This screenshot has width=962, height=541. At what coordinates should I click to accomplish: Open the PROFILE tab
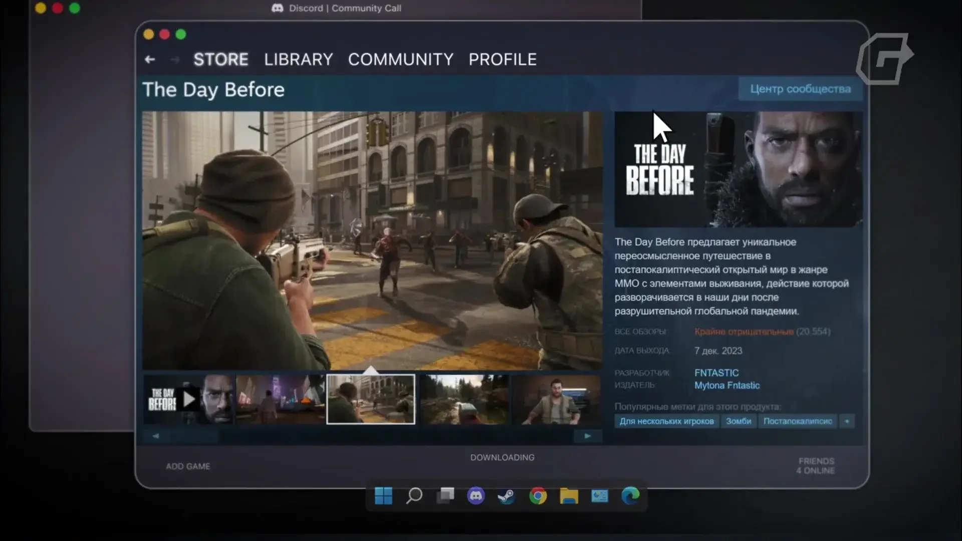click(x=503, y=60)
